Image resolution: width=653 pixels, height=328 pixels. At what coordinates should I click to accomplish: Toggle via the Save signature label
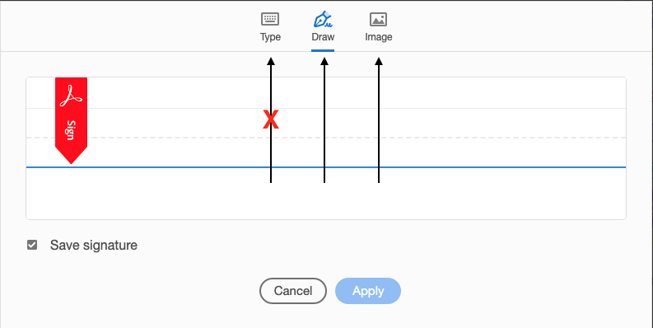click(x=94, y=245)
